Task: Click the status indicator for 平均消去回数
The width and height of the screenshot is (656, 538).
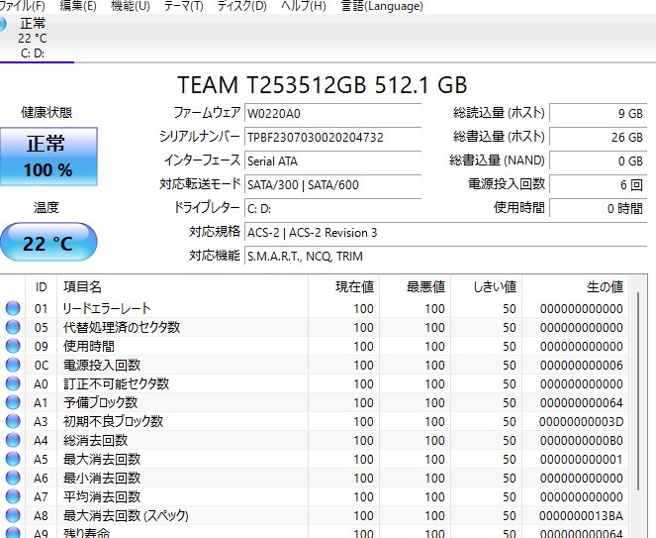Action: [x=13, y=497]
